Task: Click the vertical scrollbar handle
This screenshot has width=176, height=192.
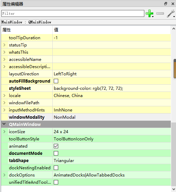Action: pyautogui.click(x=175, y=68)
